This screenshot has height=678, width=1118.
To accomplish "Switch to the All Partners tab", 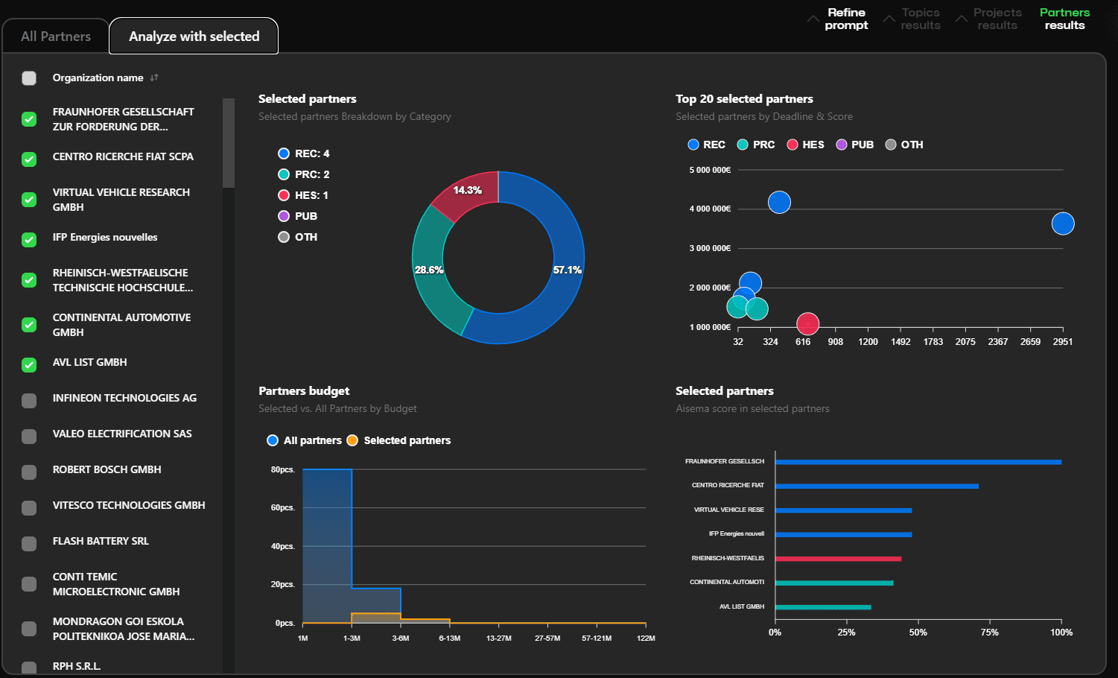I will 56,37.
